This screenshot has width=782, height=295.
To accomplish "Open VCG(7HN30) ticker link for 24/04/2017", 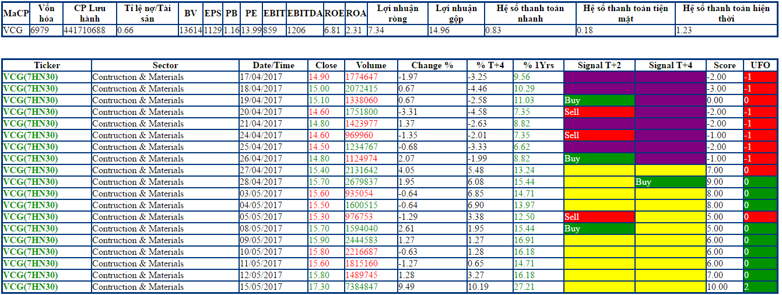I will point(30,135).
